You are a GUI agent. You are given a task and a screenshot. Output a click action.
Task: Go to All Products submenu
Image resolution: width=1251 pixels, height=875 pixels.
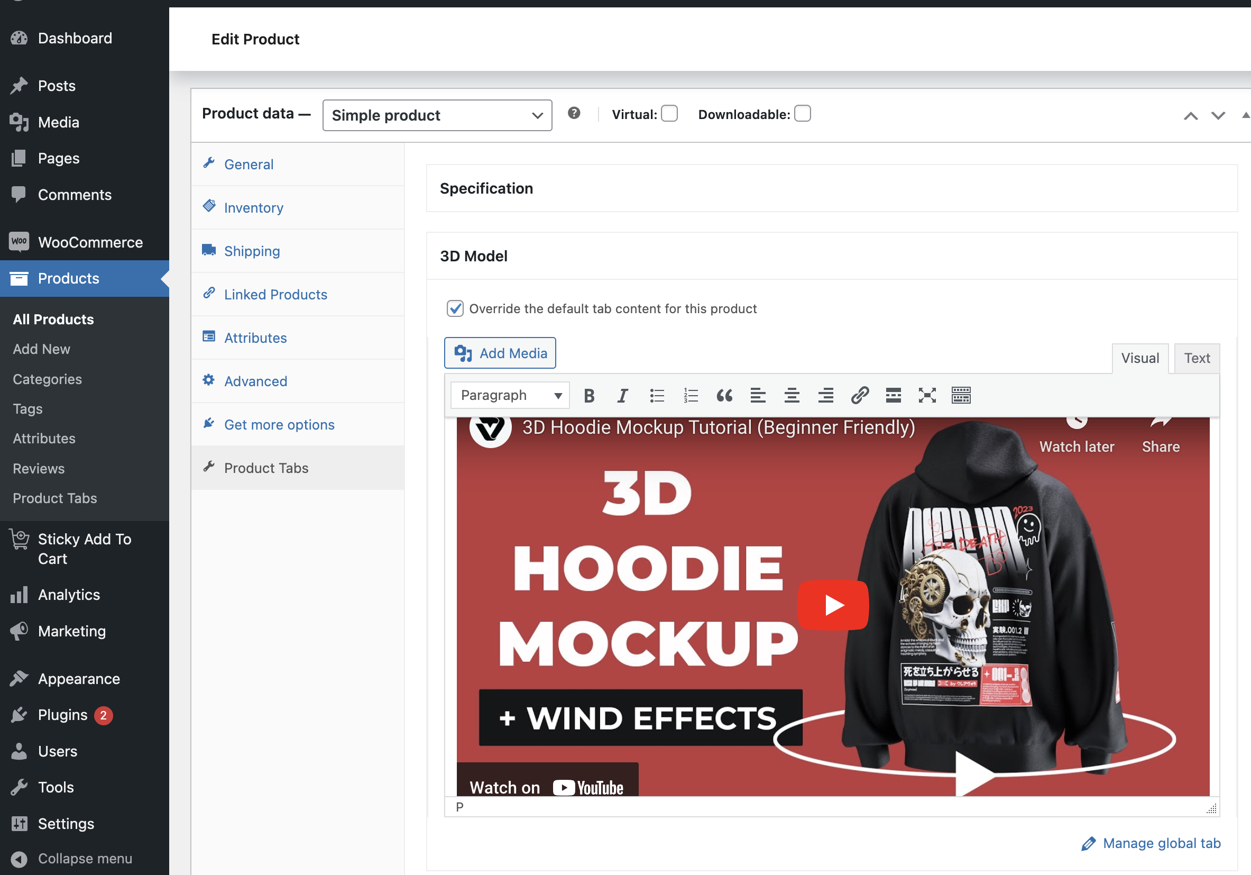coord(53,320)
